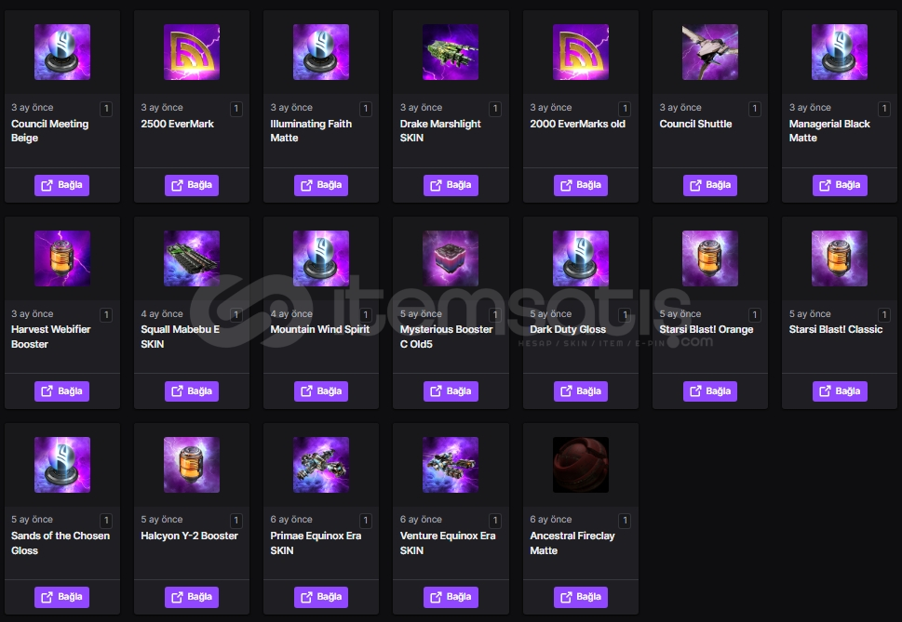Select the 2500 EverMark item icon
The width and height of the screenshot is (902, 622).
click(192, 52)
